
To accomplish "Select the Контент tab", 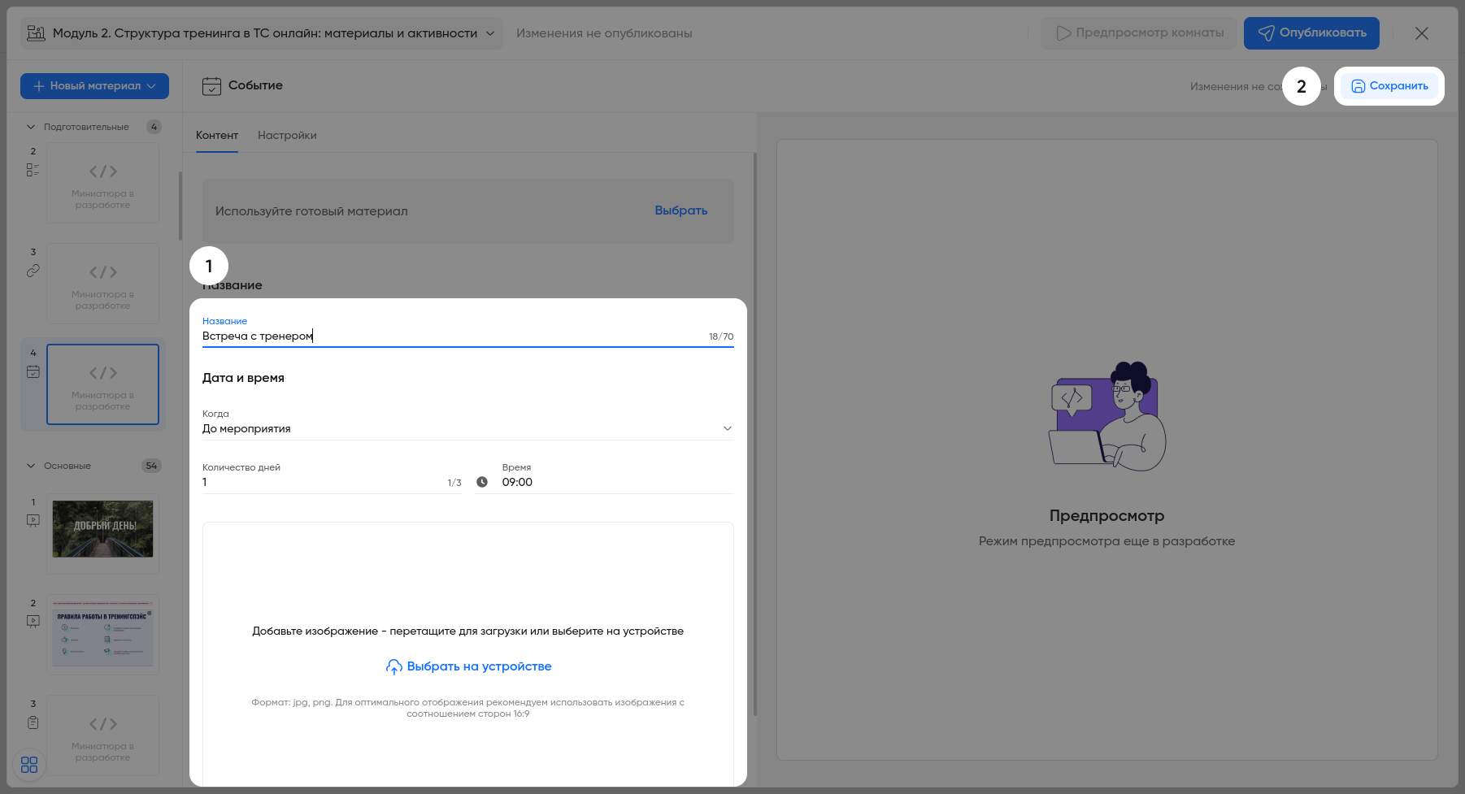I will 217,136.
